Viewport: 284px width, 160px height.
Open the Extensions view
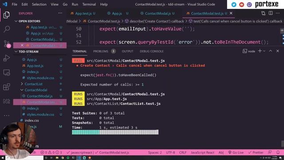(7, 87)
